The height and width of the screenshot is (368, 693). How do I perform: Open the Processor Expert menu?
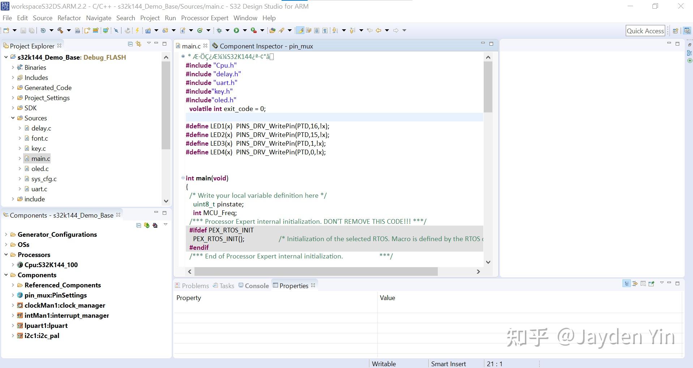[204, 18]
